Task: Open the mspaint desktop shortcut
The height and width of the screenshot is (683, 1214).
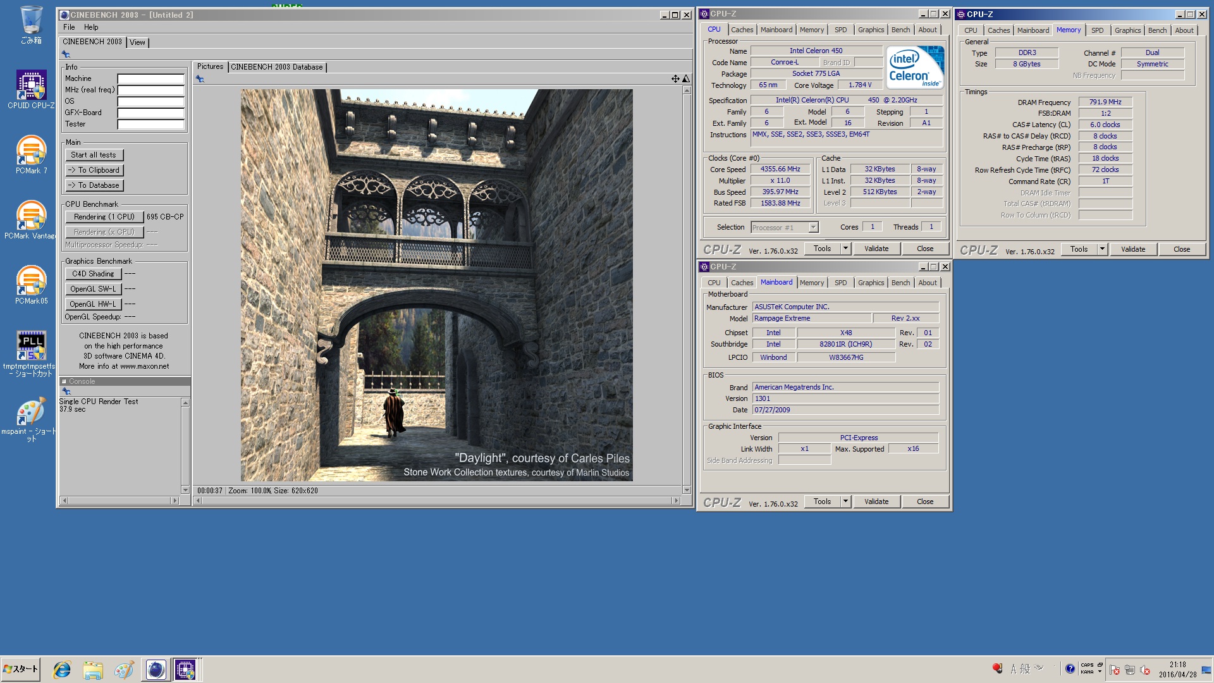Action: tap(31, 420)
